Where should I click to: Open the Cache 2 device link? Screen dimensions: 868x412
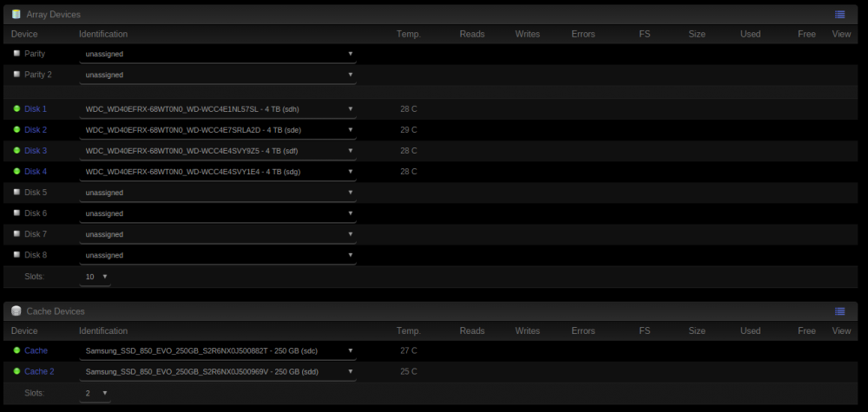point(39,371)
